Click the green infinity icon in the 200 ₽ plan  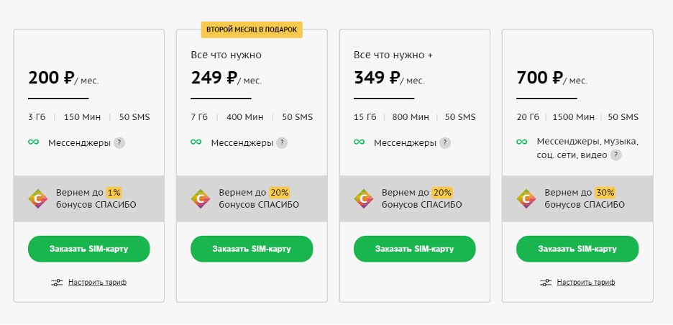[34, 142]
